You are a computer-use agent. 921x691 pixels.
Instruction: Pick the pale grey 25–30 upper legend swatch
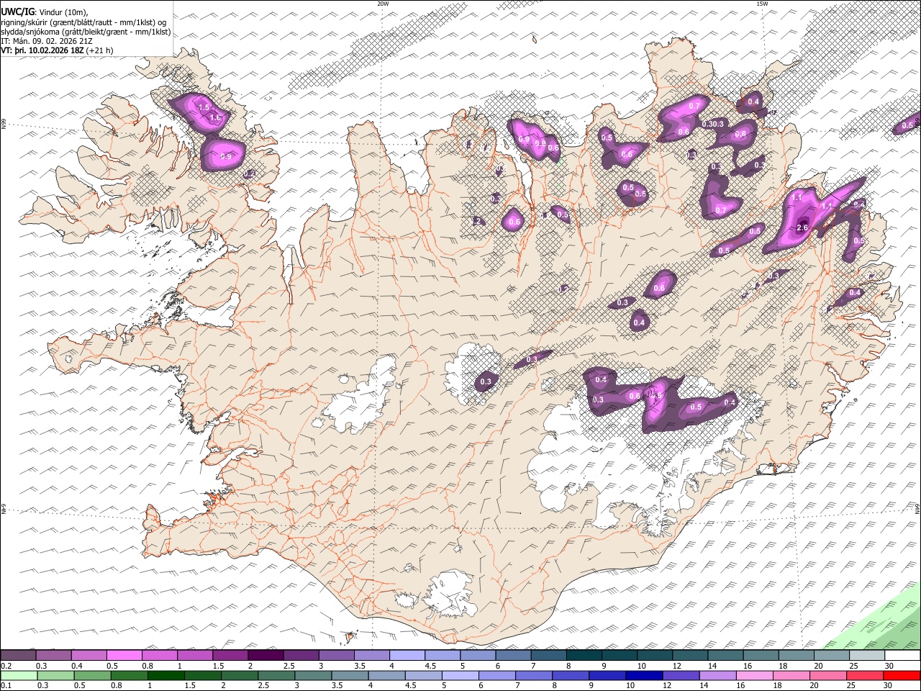866,655
